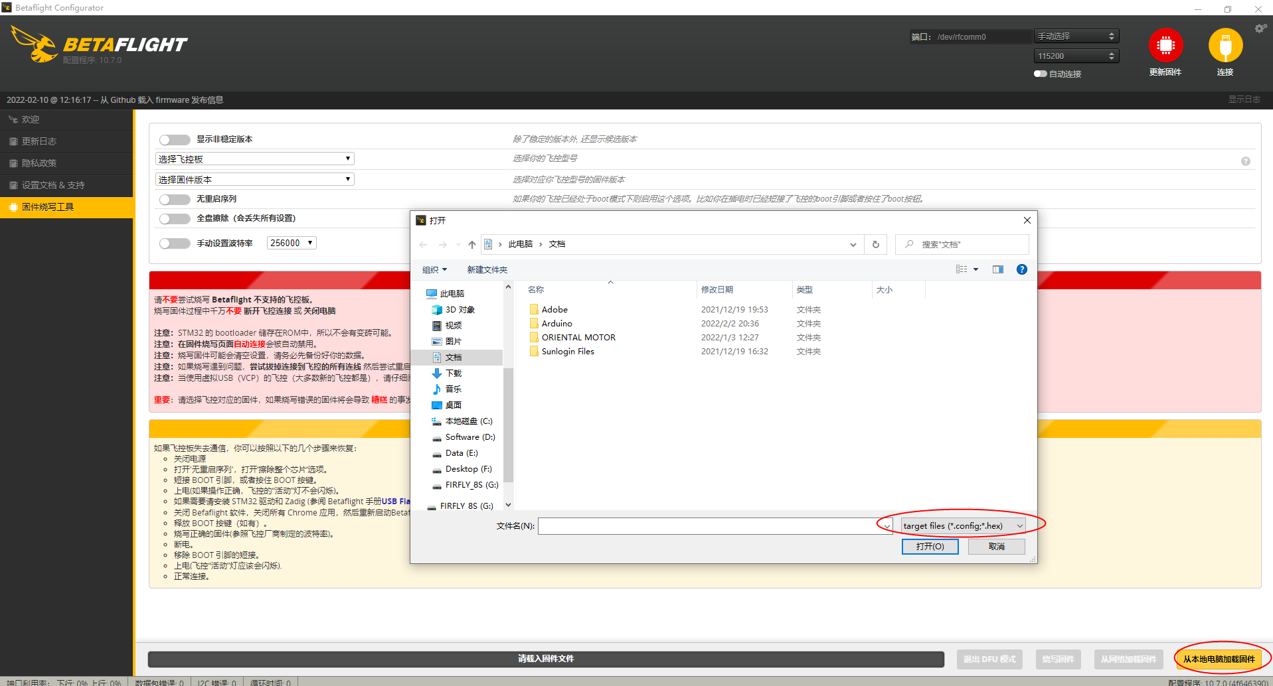Open the target files type filter dropdown
This screenshot has height=686, width=1273.
point(963,526)
